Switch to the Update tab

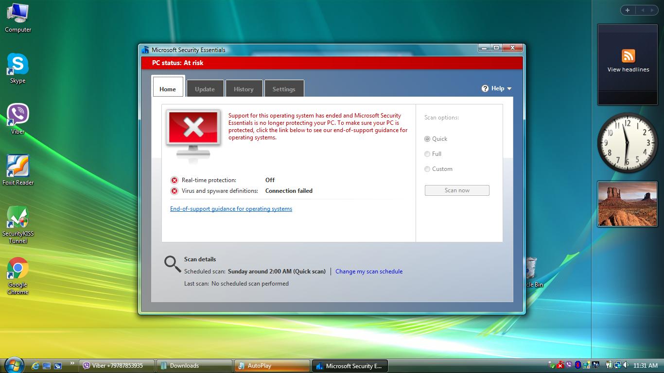click(205, 89)
